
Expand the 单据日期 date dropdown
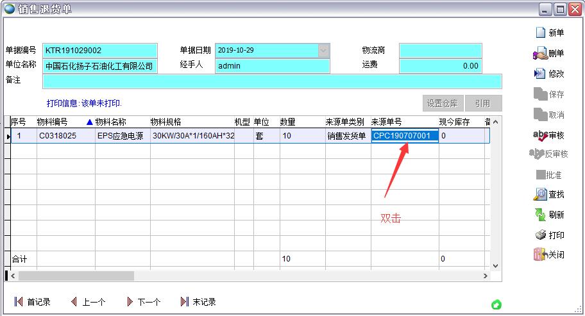(x=324, y=50)
